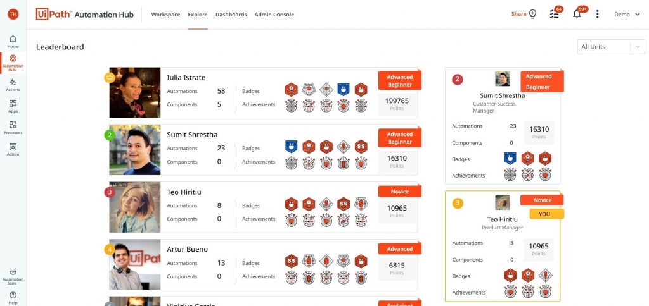Click small avatar on Sumit Shrestha's side card
This screenshot has height=306, width=649.
[x=503, y=79]
